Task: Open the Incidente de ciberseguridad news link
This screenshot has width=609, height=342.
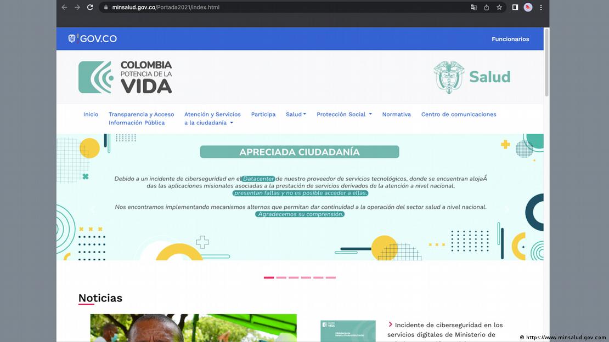Action: (x=445, y=330)
